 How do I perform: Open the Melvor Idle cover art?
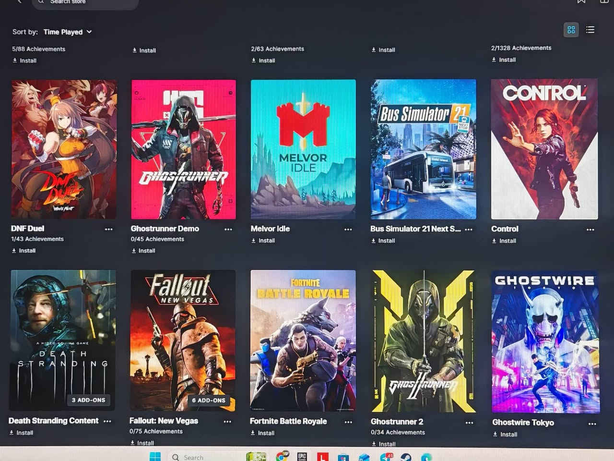pos(303,149)
